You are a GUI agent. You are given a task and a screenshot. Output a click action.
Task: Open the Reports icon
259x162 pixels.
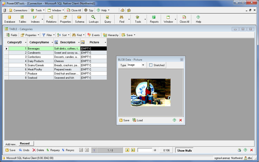click(154, 19)
